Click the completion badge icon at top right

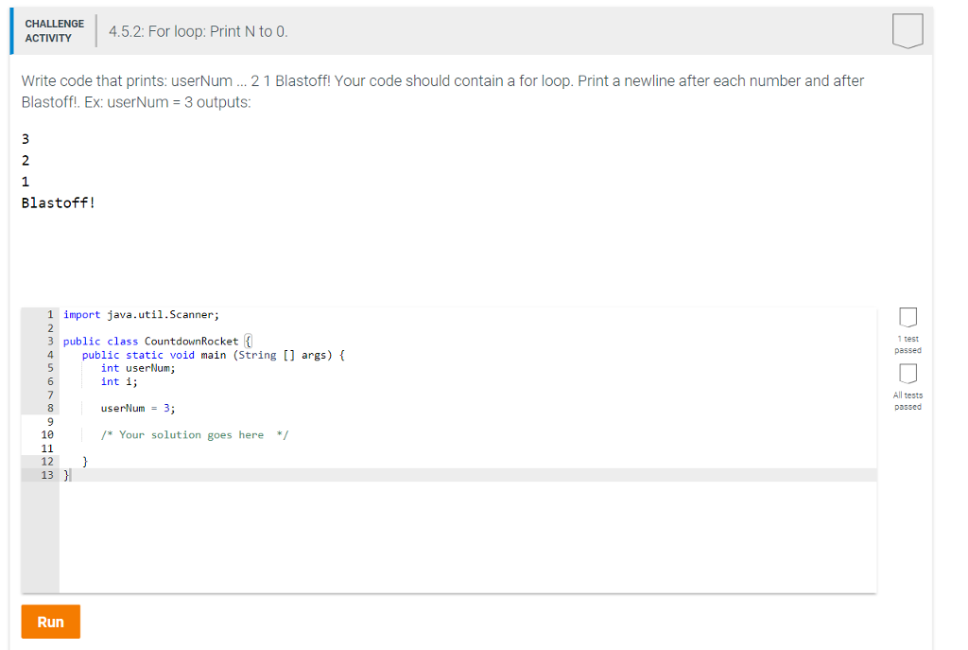coord(907,30)
